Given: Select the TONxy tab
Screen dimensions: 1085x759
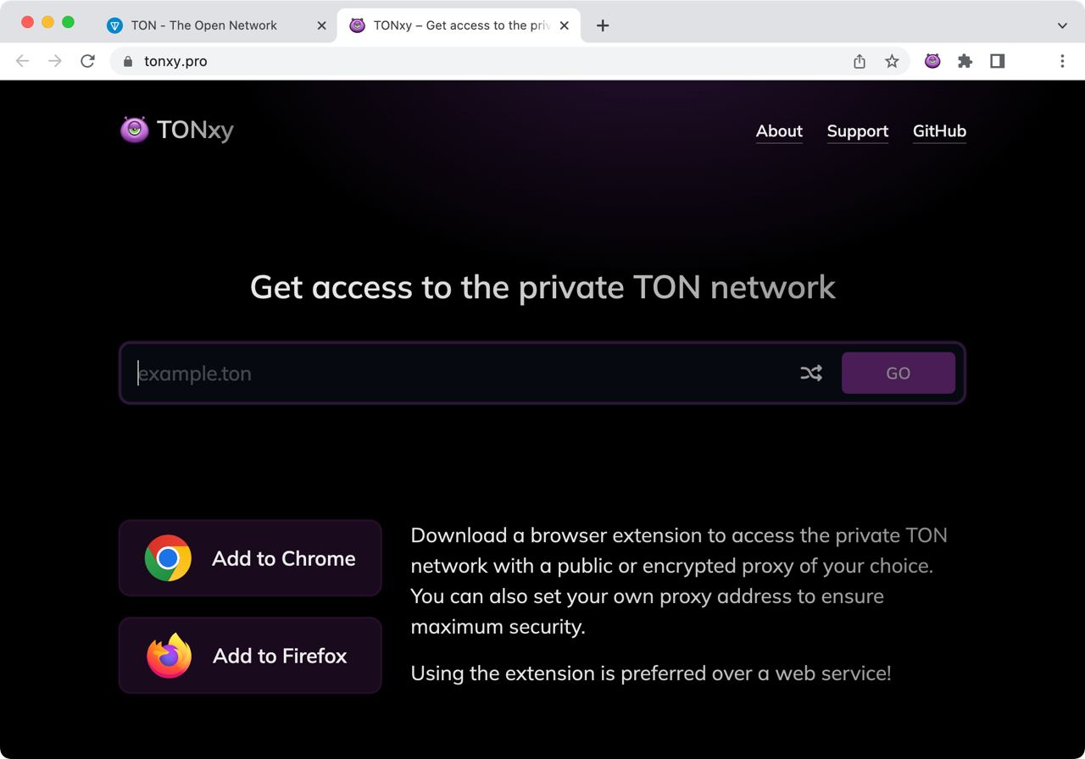Looking at the screenshot, I should point(450,25).
